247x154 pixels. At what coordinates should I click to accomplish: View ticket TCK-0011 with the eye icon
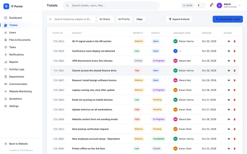(229, 129)
